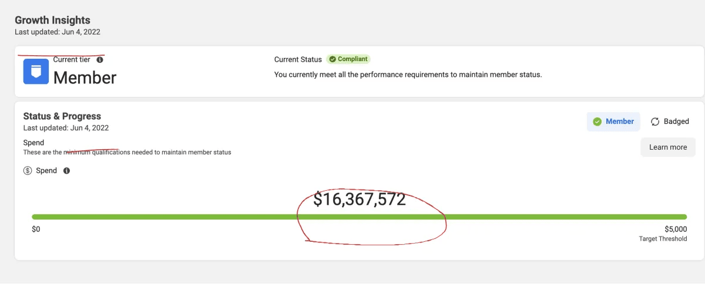Click the blue Member tier badge icon
The height and width of the screenshot is (307, 705).
(36, 72)
